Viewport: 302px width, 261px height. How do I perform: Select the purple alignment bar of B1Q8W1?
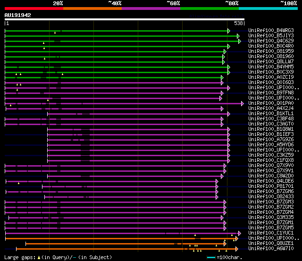[x=138, y=130]
